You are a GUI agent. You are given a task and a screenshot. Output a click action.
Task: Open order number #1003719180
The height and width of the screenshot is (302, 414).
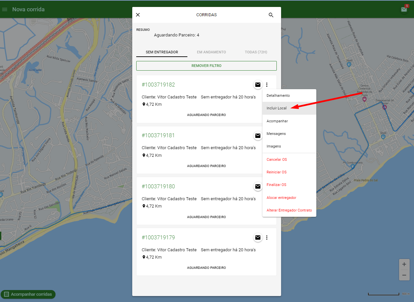[158, 187]
